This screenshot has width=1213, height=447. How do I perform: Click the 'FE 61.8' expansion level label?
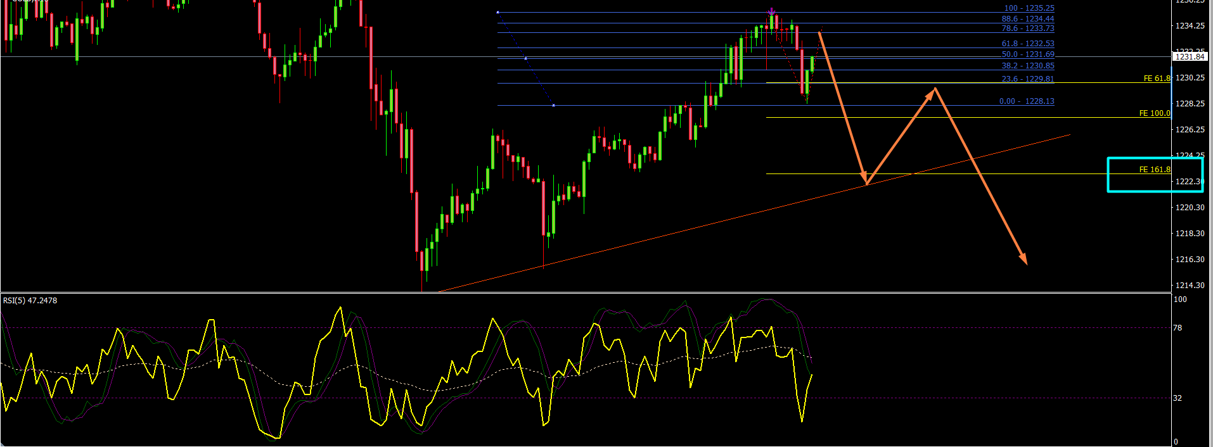[x=1157, y=79]
